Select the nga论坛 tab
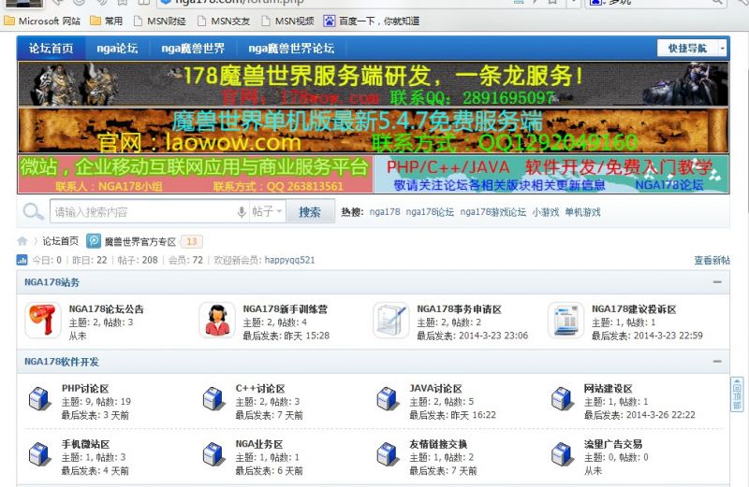Viewport: 749px width, 487px height. [x=118, y=49]
